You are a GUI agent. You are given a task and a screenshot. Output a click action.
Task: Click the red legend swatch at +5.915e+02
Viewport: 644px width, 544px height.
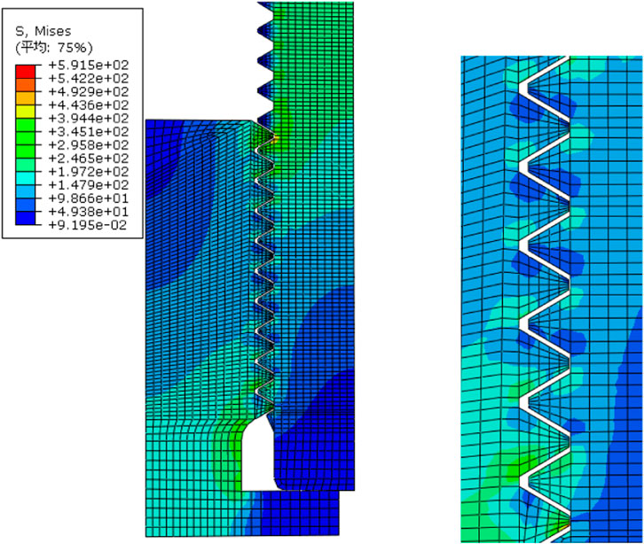click(x=26, y=72)
